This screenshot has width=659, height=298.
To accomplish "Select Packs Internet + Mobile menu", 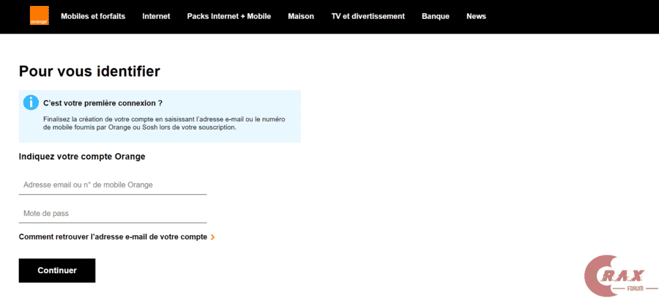I will (229, 16).
